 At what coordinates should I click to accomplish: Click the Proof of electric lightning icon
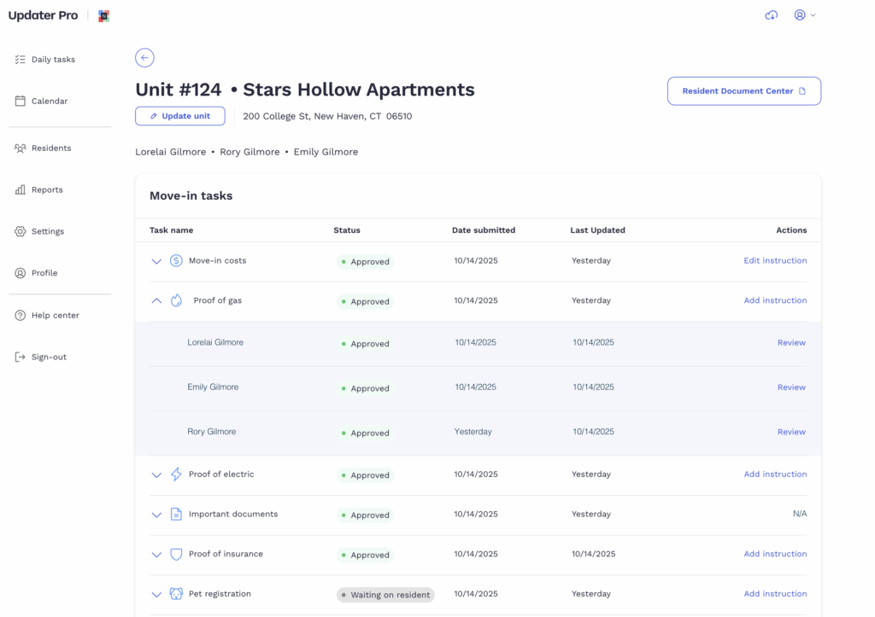point(176,474)
